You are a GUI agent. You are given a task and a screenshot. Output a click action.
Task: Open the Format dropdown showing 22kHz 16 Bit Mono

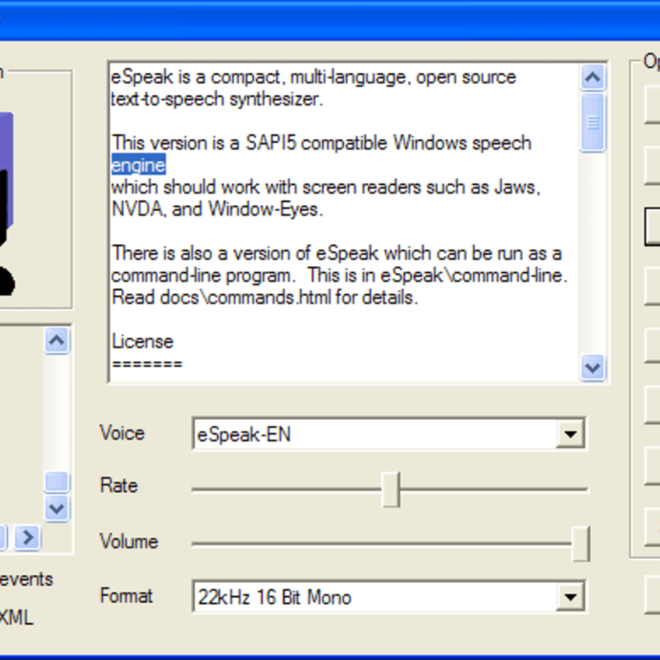570,596
